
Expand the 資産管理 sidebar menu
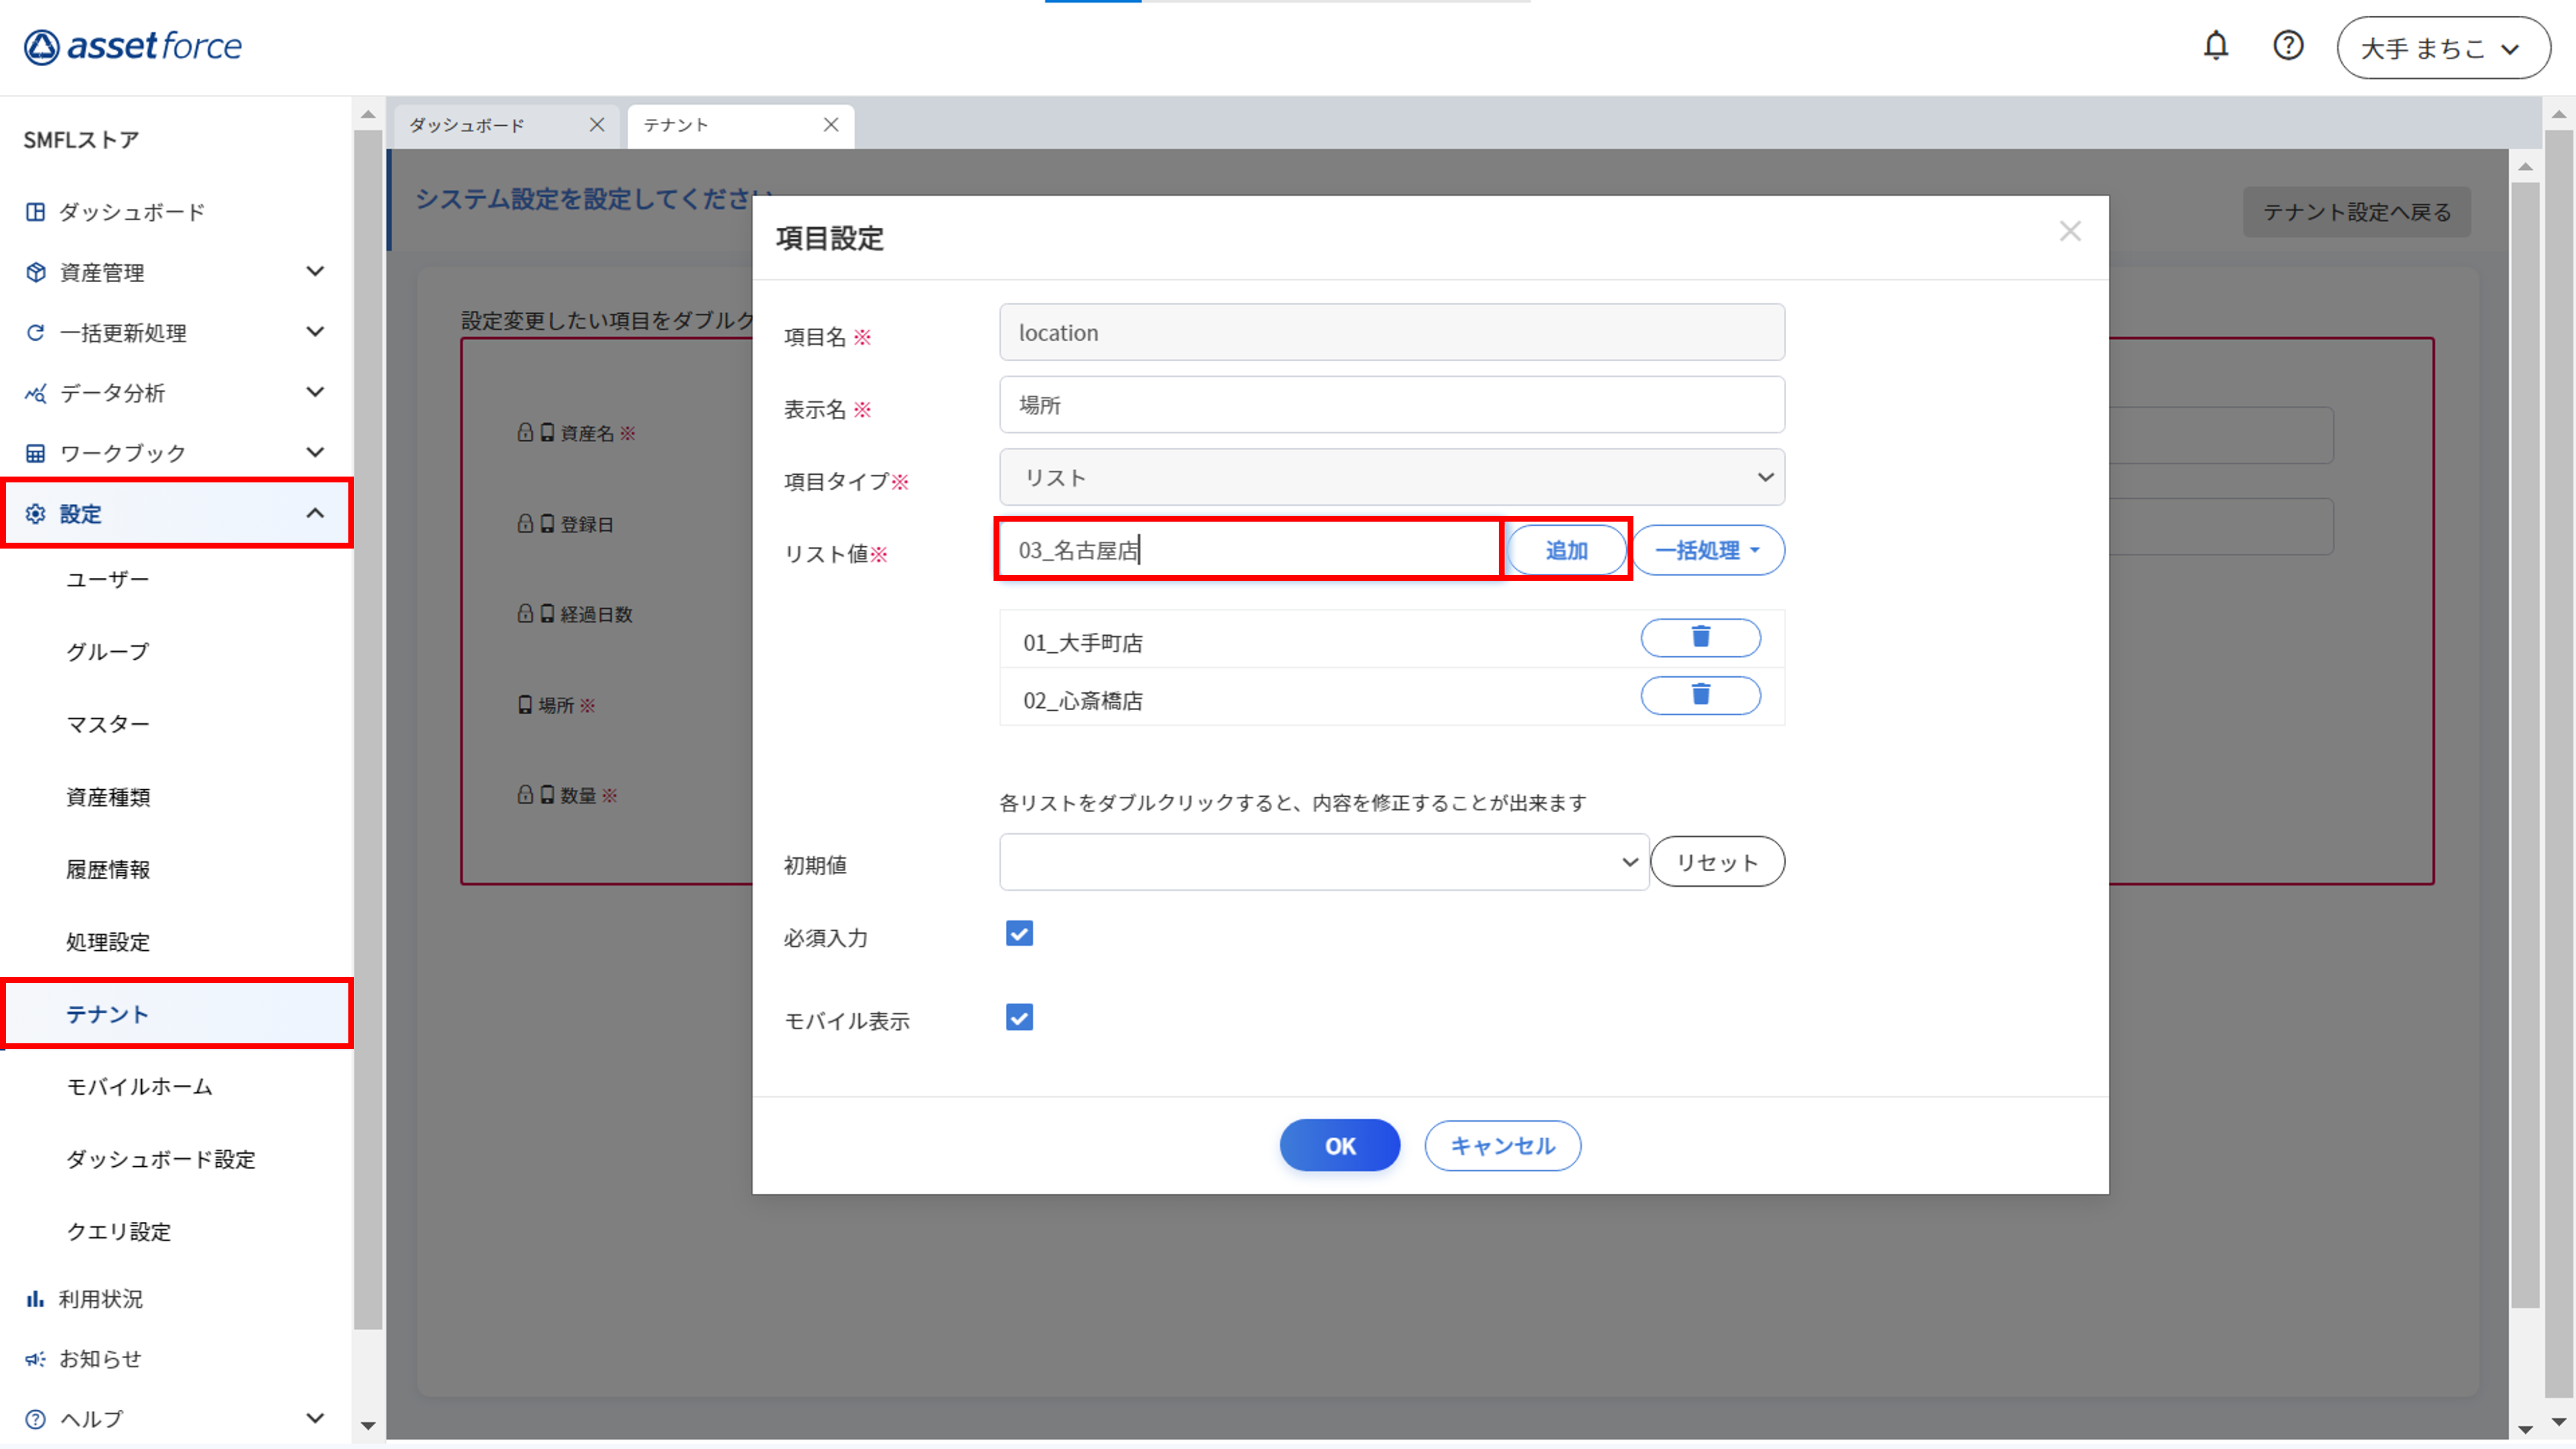click(175, 272)
